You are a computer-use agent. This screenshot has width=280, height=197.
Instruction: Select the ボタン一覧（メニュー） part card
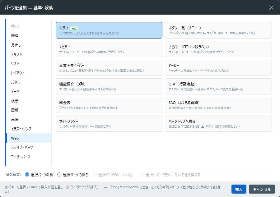click(x=218, y=30)
